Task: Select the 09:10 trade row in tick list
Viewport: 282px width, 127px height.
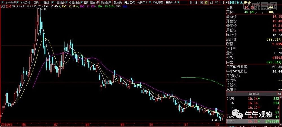Action: point(254,121)
